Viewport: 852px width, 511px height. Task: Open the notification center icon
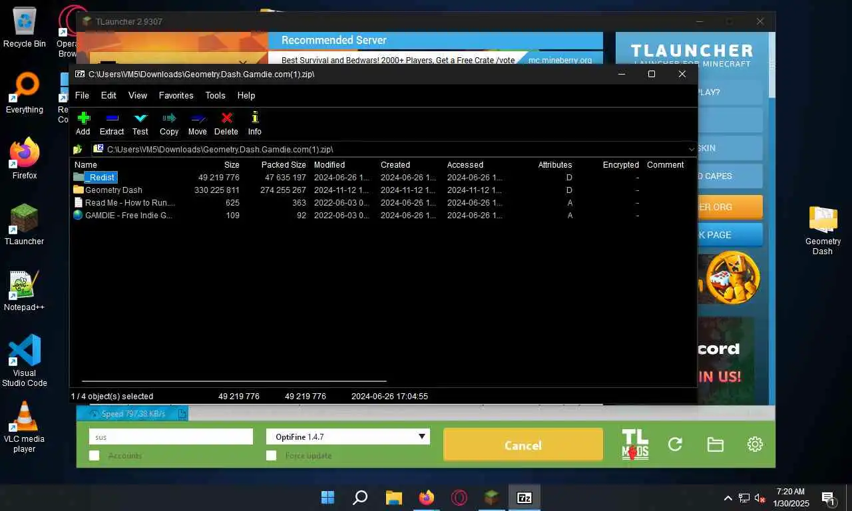tap(829, 498)
